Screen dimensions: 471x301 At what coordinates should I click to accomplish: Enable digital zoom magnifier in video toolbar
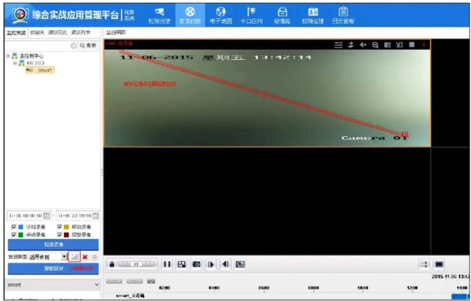pos(375,45)
